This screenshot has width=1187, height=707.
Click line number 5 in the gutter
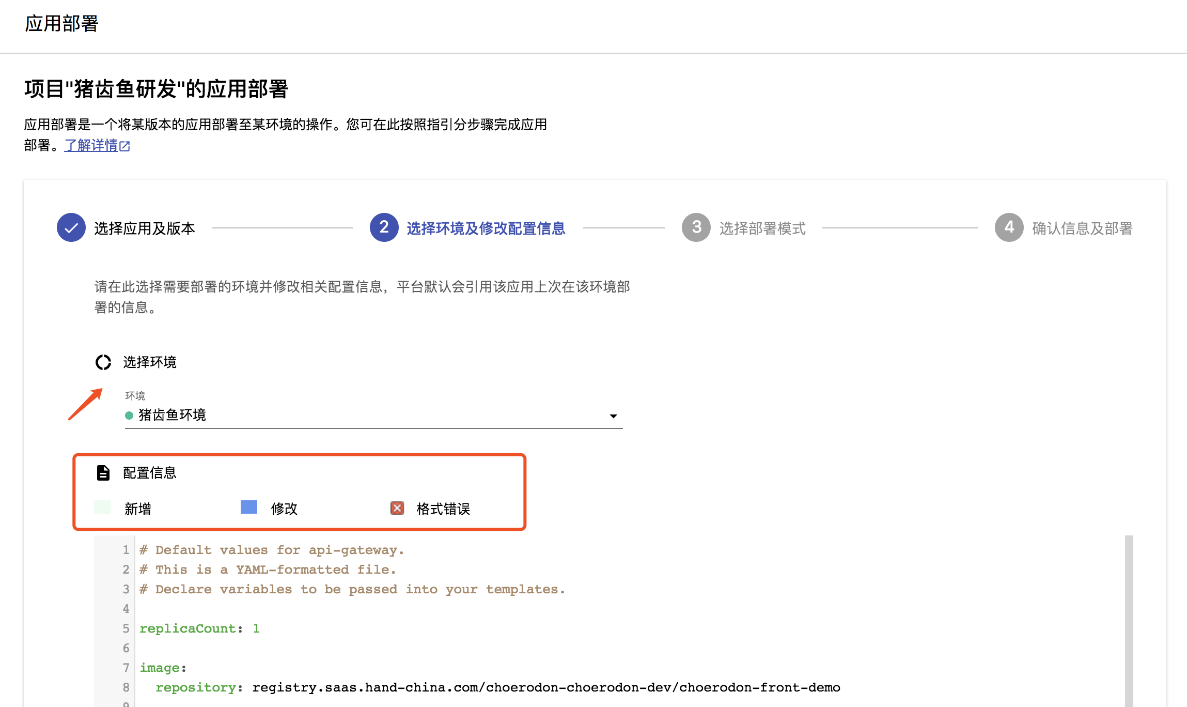point(126,628)
